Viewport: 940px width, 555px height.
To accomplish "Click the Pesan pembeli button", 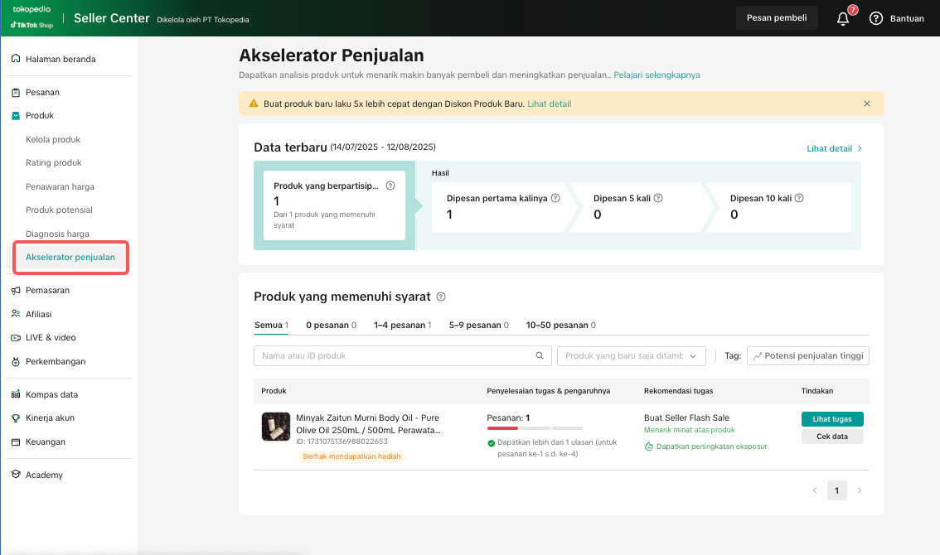I will (x=776, y=18).
